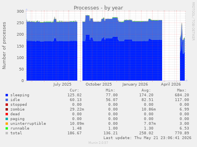The height and width of the screenshot is (147, 197).
Task: Click the 'Last update' timestamp line
Action: click(147, 138)
